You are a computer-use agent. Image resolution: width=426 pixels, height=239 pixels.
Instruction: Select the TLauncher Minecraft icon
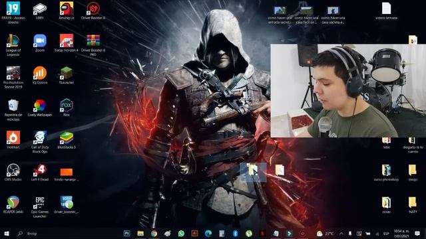[67, 75]
